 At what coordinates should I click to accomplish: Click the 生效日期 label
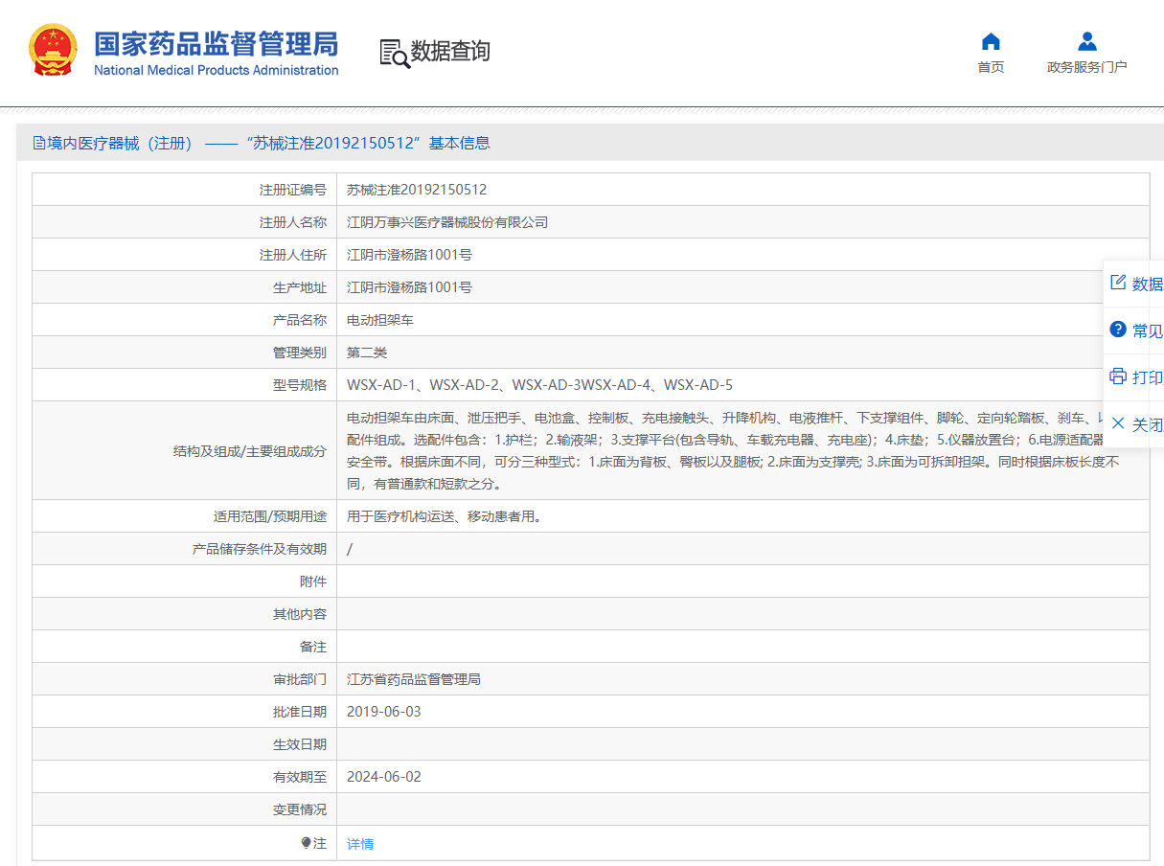[300, 744]
